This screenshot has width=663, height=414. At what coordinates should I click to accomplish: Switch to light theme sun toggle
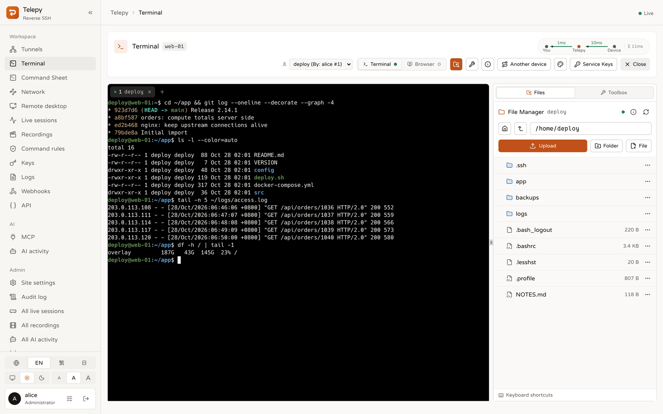[x=27, y=378]
